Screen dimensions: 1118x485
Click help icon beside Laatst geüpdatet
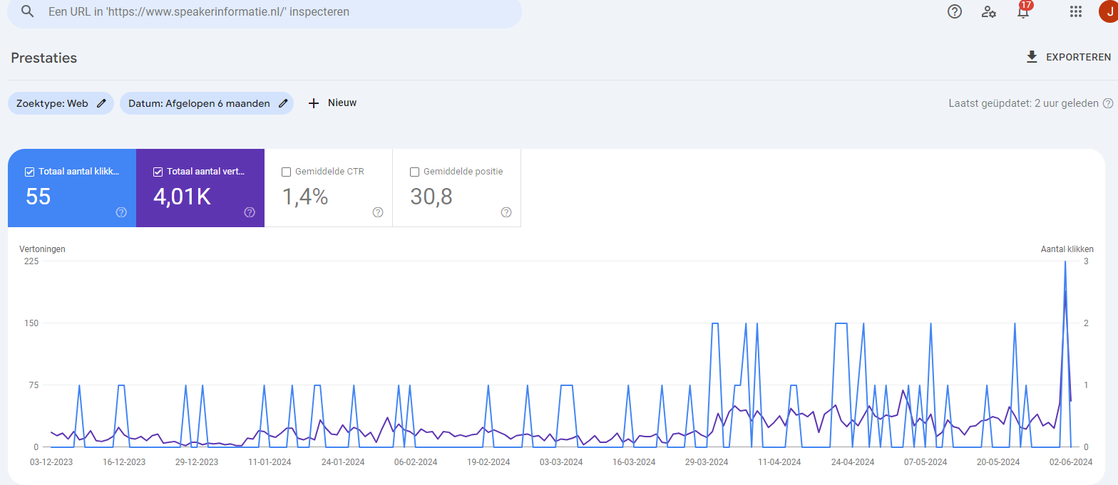[1108, 103]
